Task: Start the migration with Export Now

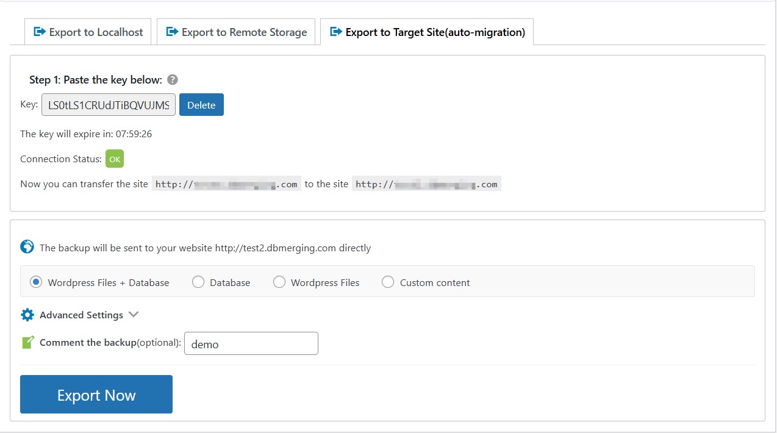Action: coord(96,394)
